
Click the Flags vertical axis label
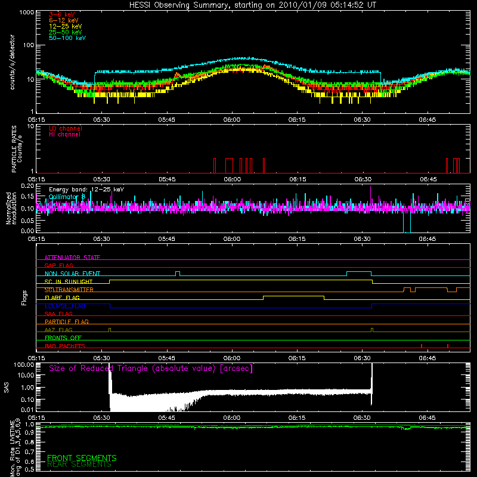24,298
